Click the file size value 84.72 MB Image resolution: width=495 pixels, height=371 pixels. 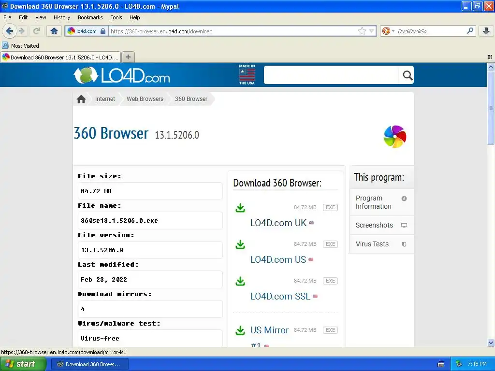(96, 191)
